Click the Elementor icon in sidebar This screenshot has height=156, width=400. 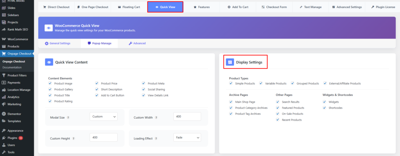(4, 114)
